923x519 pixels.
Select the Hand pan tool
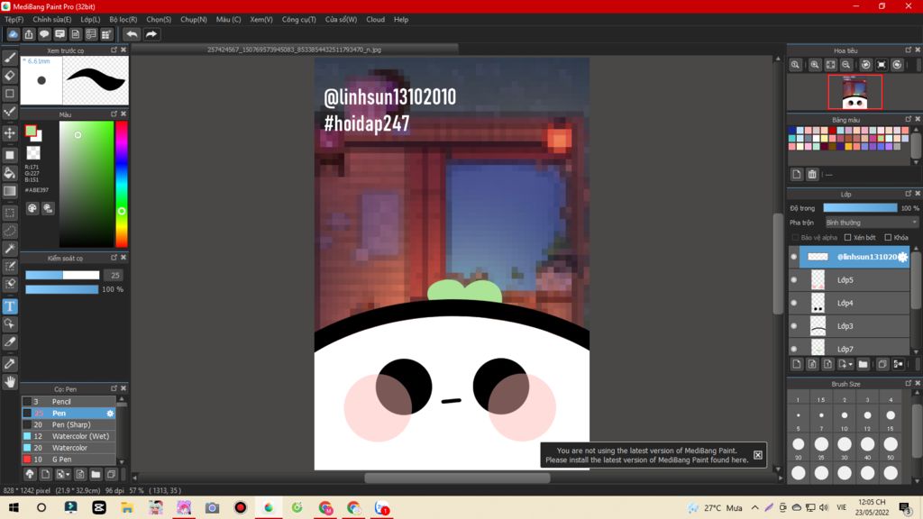click(10, 382)
